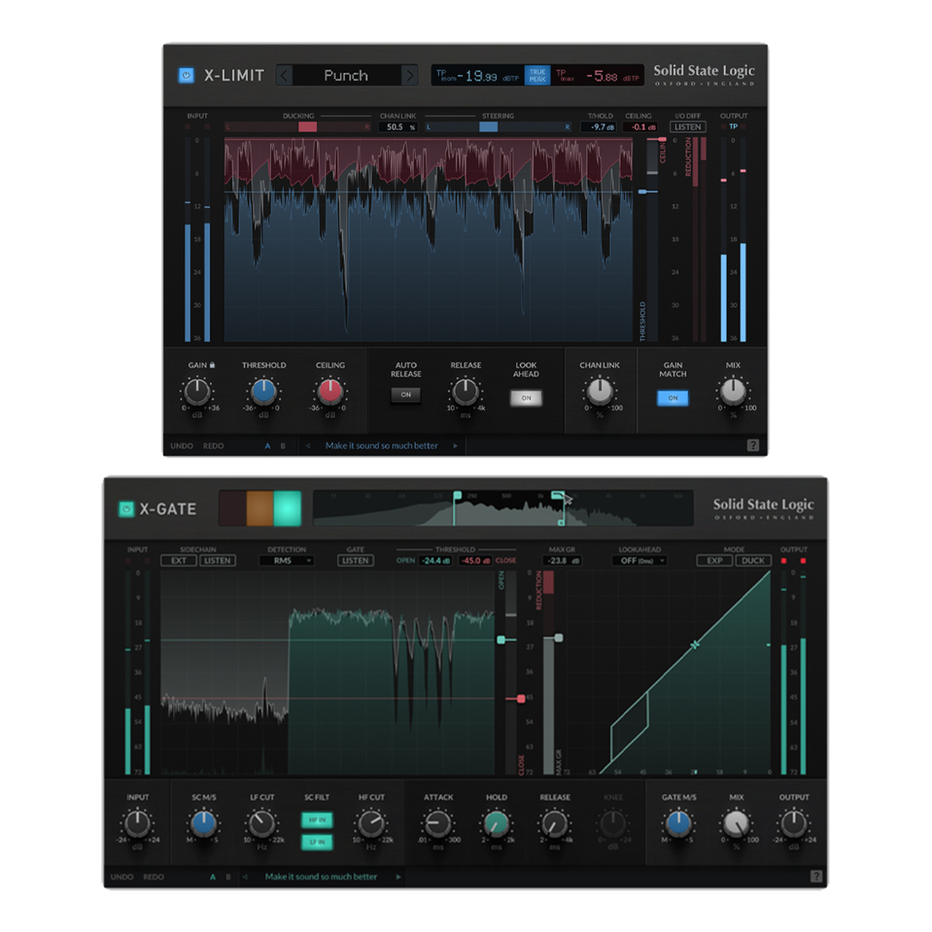
Task: Enable True Peak mode button
Action: tap(537, 75)
